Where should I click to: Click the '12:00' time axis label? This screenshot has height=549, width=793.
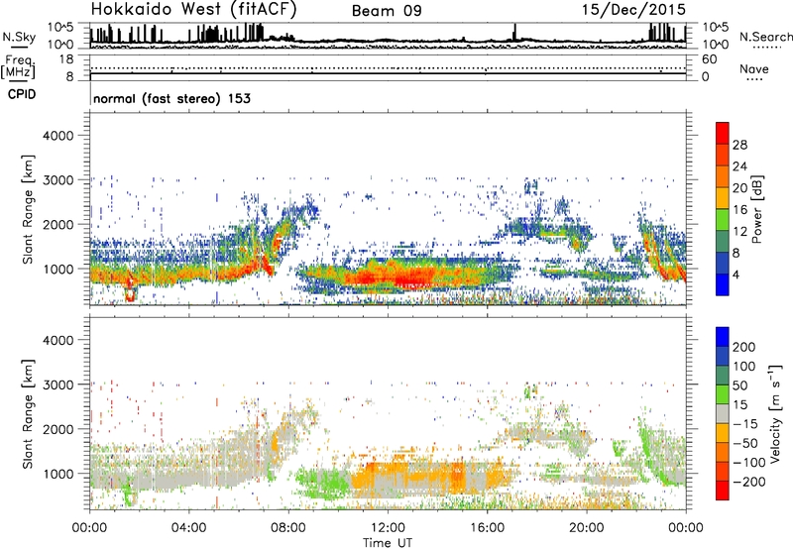(388, 528)
